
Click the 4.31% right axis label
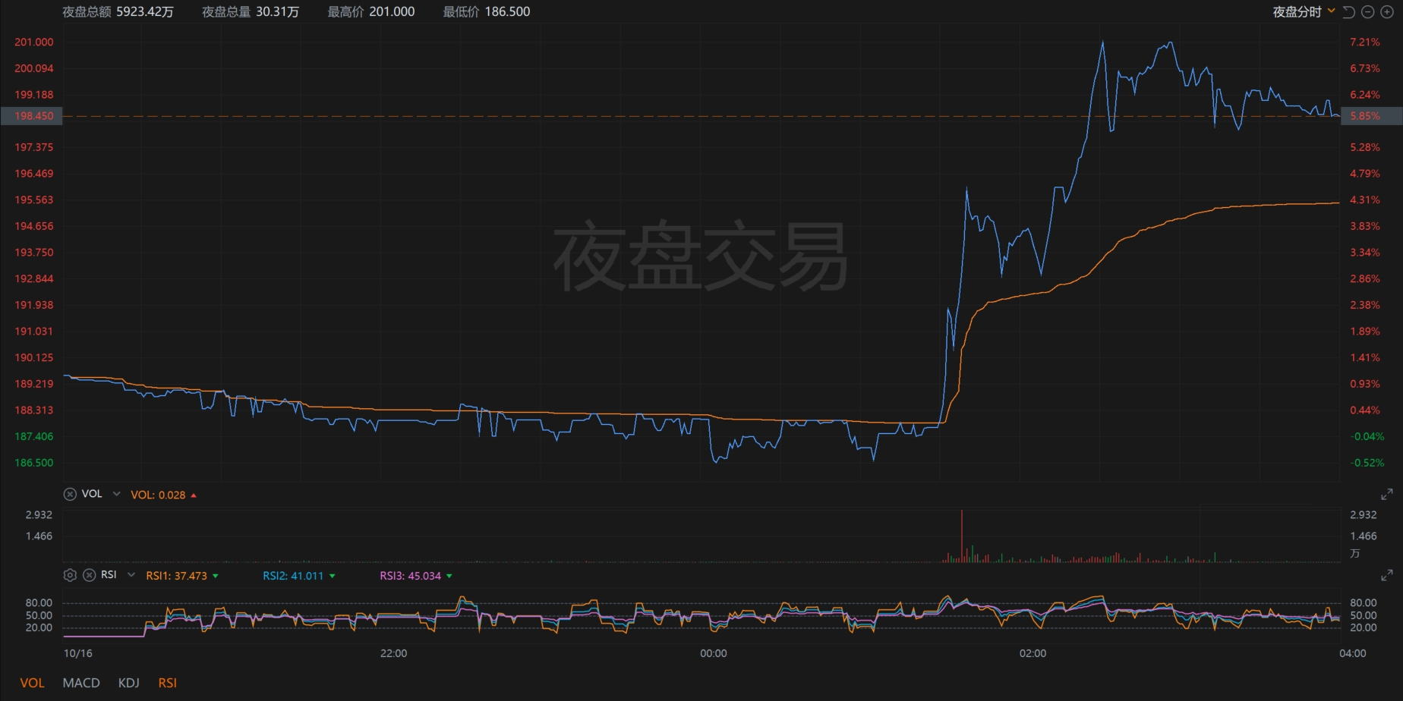[x=1365, y=200]
